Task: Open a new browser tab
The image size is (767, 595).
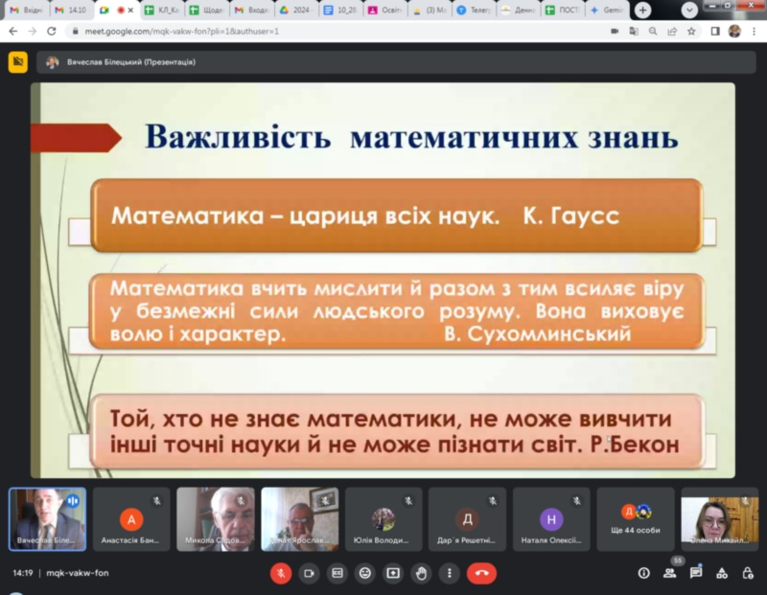Action: [642, 10]
